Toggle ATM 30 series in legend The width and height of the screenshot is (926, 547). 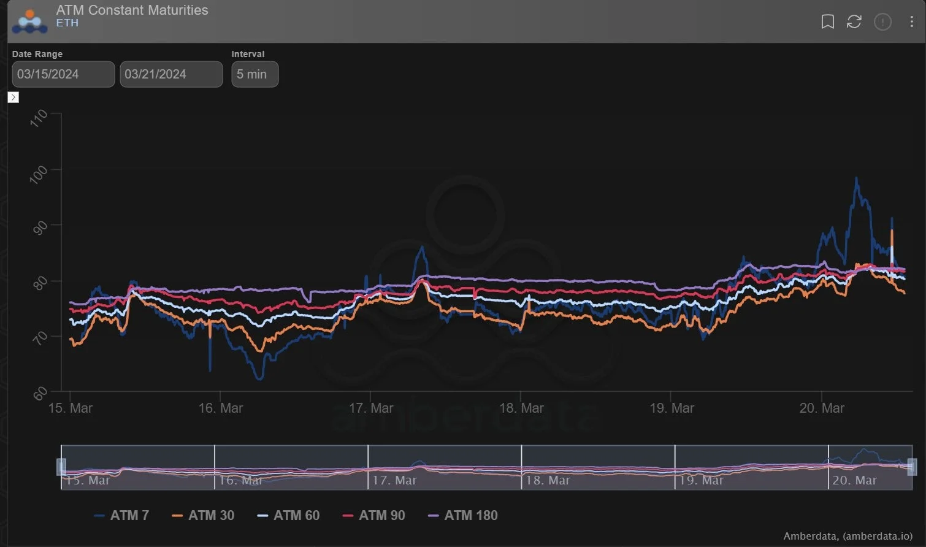pos(203,516)
